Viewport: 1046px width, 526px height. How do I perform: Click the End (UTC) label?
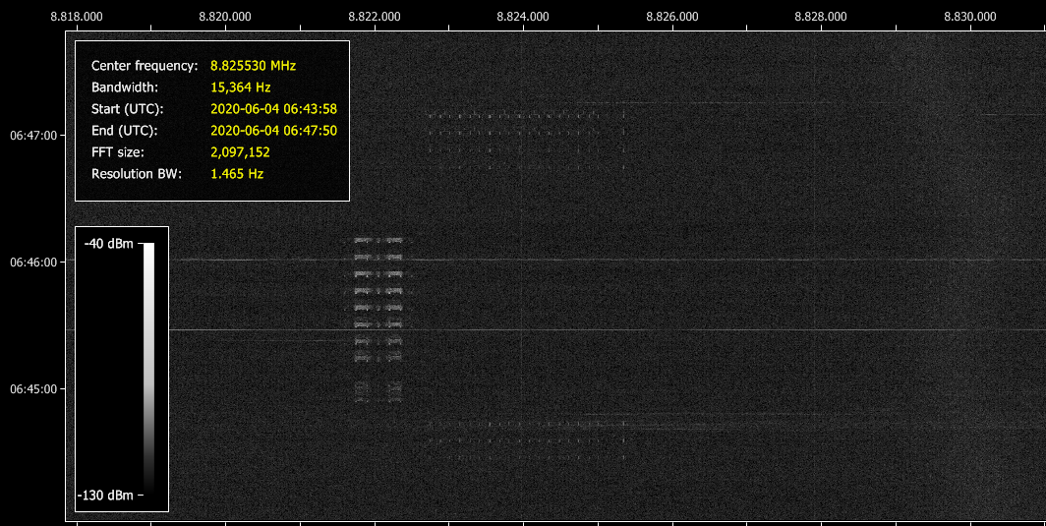124,131
